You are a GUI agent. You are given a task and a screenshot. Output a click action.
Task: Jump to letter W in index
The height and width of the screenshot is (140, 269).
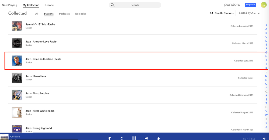[266, 115]
